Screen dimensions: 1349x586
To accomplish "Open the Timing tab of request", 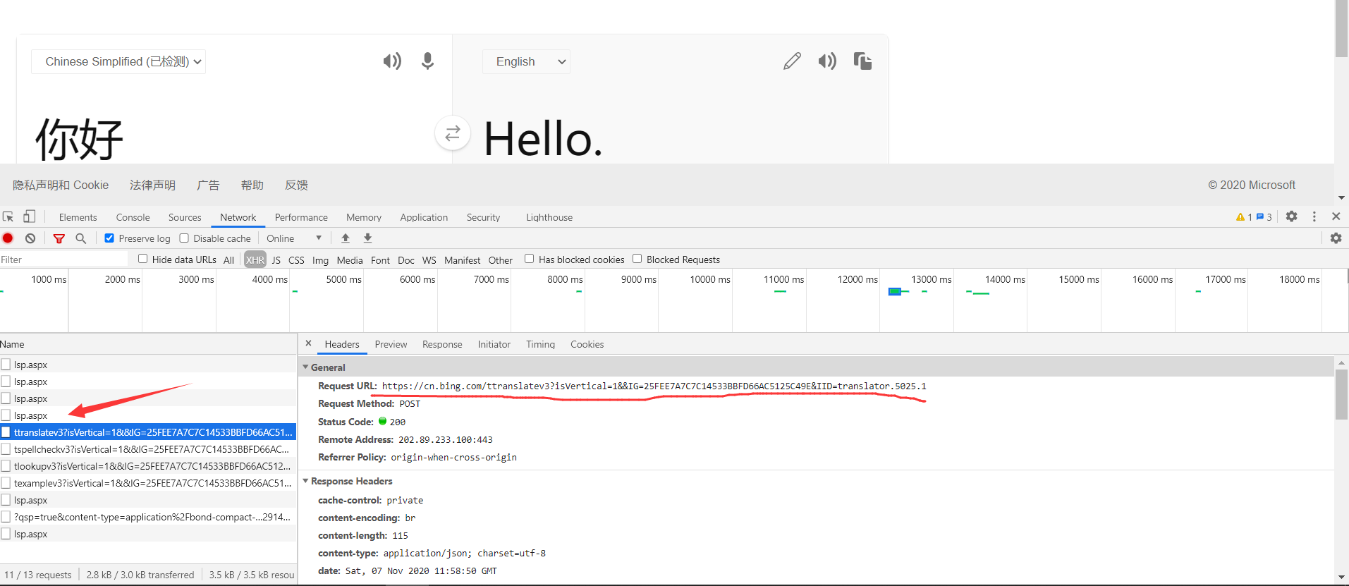I will pos(540,344).
